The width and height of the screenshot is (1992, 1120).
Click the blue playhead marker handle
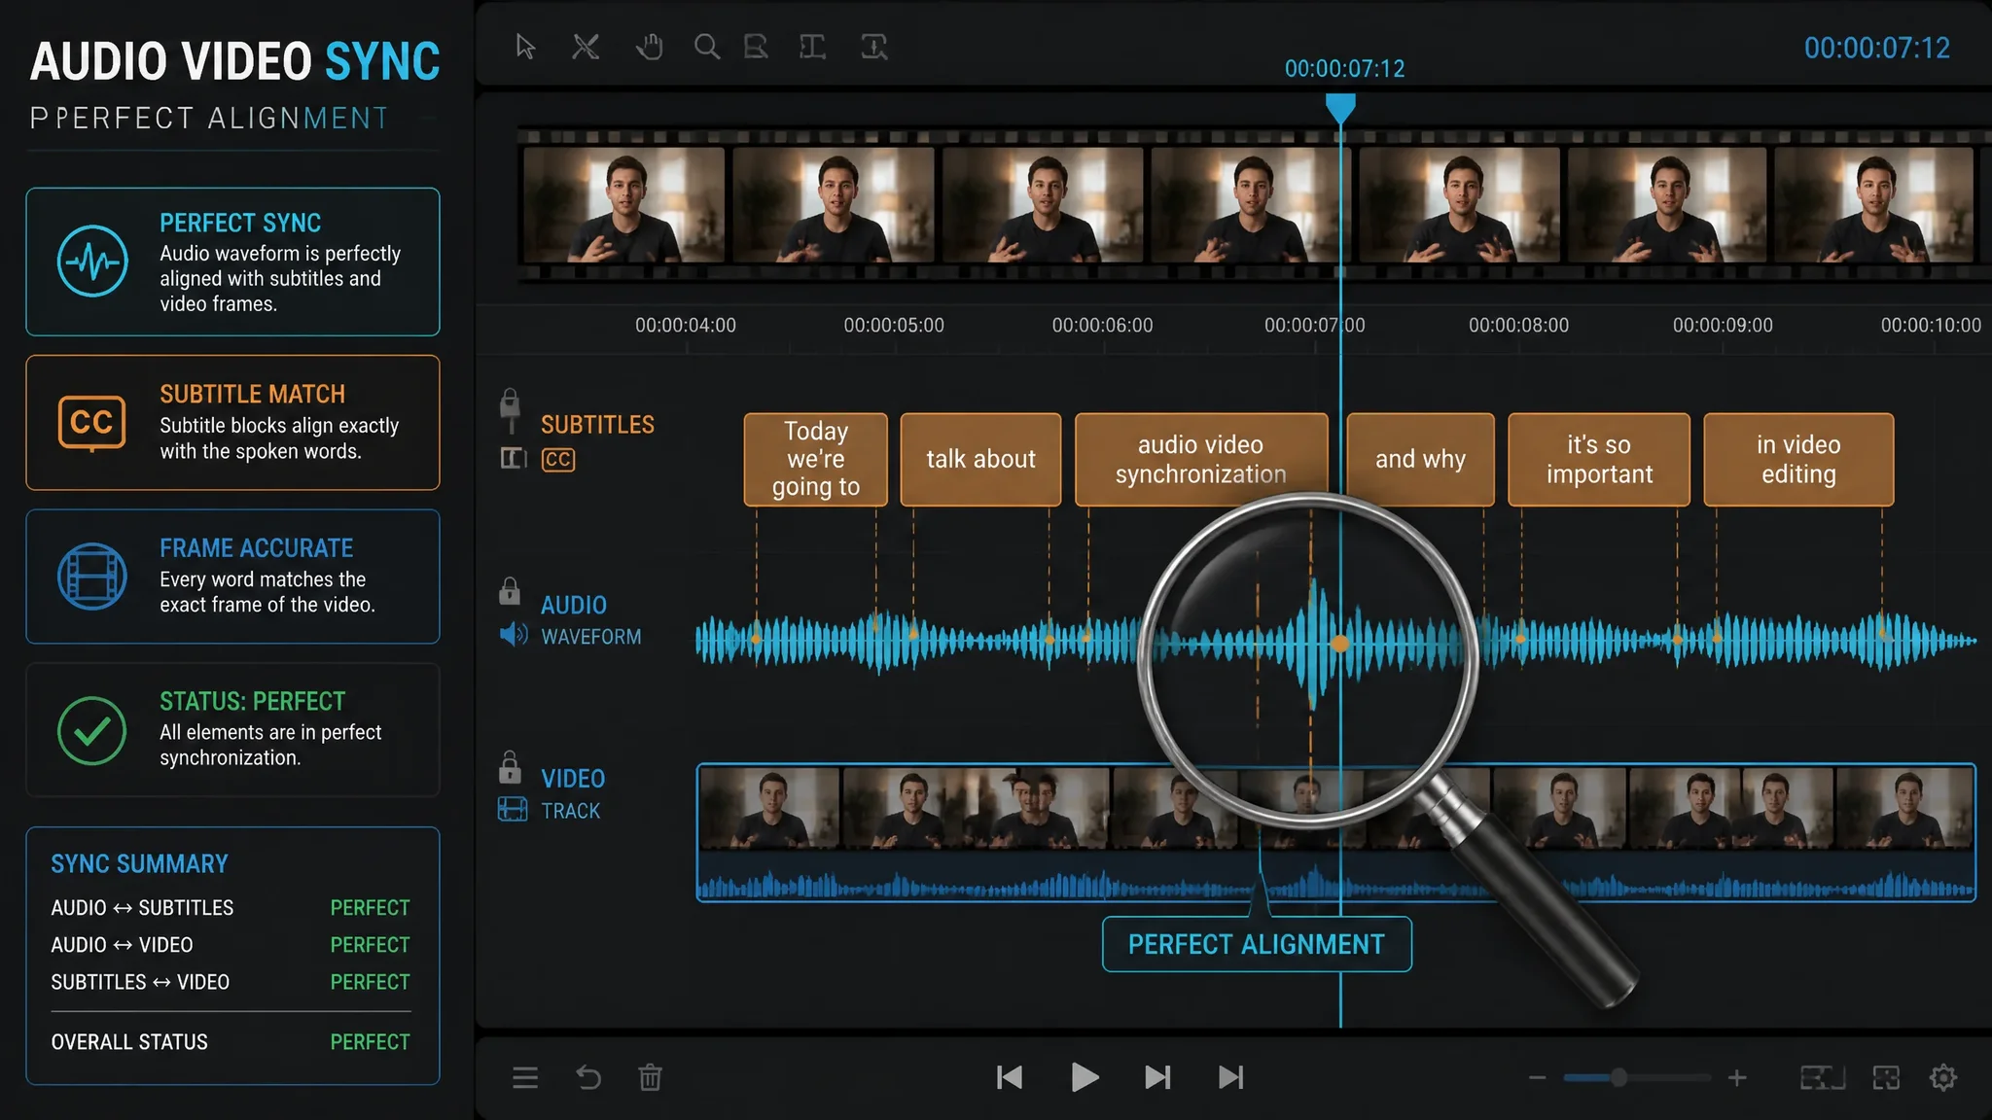coord(1340,107)
